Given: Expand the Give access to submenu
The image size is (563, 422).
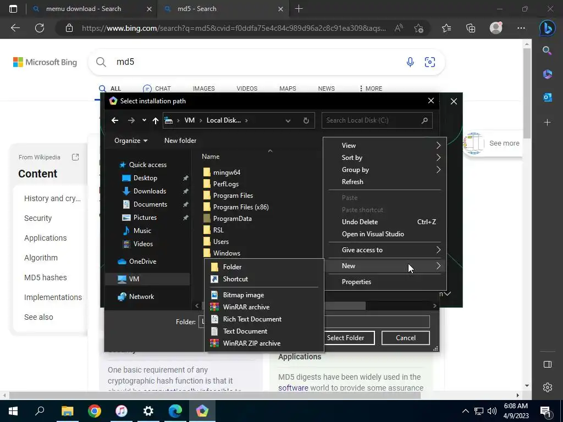Looking at the screenshot, I should (x=384, y=250).
